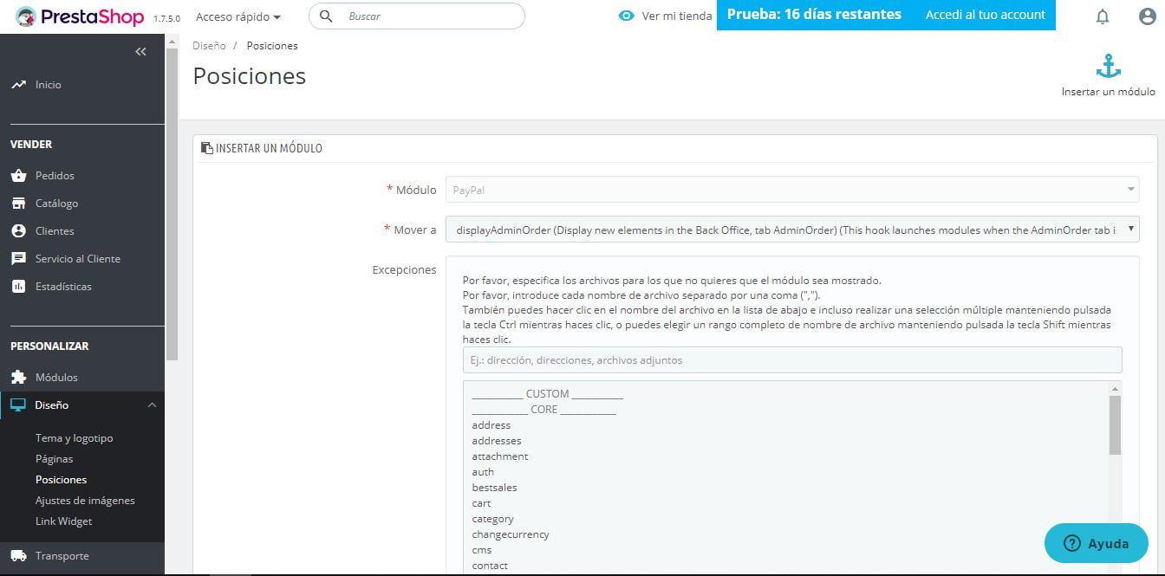Click the Ver mi tienda eye icon

point(627,16)
